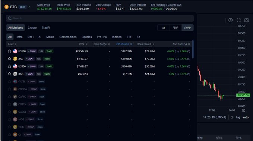Sort by Price column
The width and height of the screenshot is (253, 141).
[x=83, y=44]
